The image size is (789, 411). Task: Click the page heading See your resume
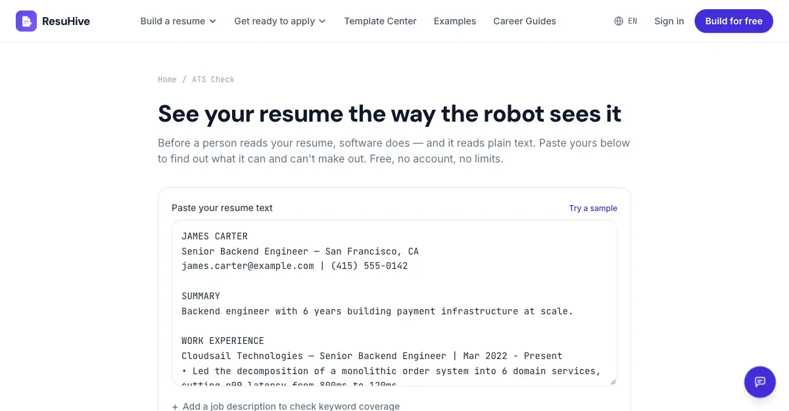389,114
